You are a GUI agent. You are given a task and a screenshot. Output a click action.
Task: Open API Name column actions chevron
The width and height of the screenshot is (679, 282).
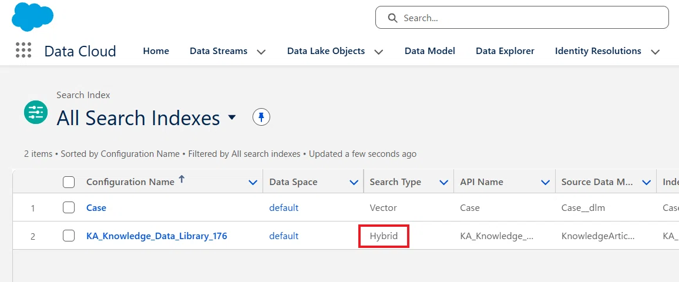tap(546, 183)
